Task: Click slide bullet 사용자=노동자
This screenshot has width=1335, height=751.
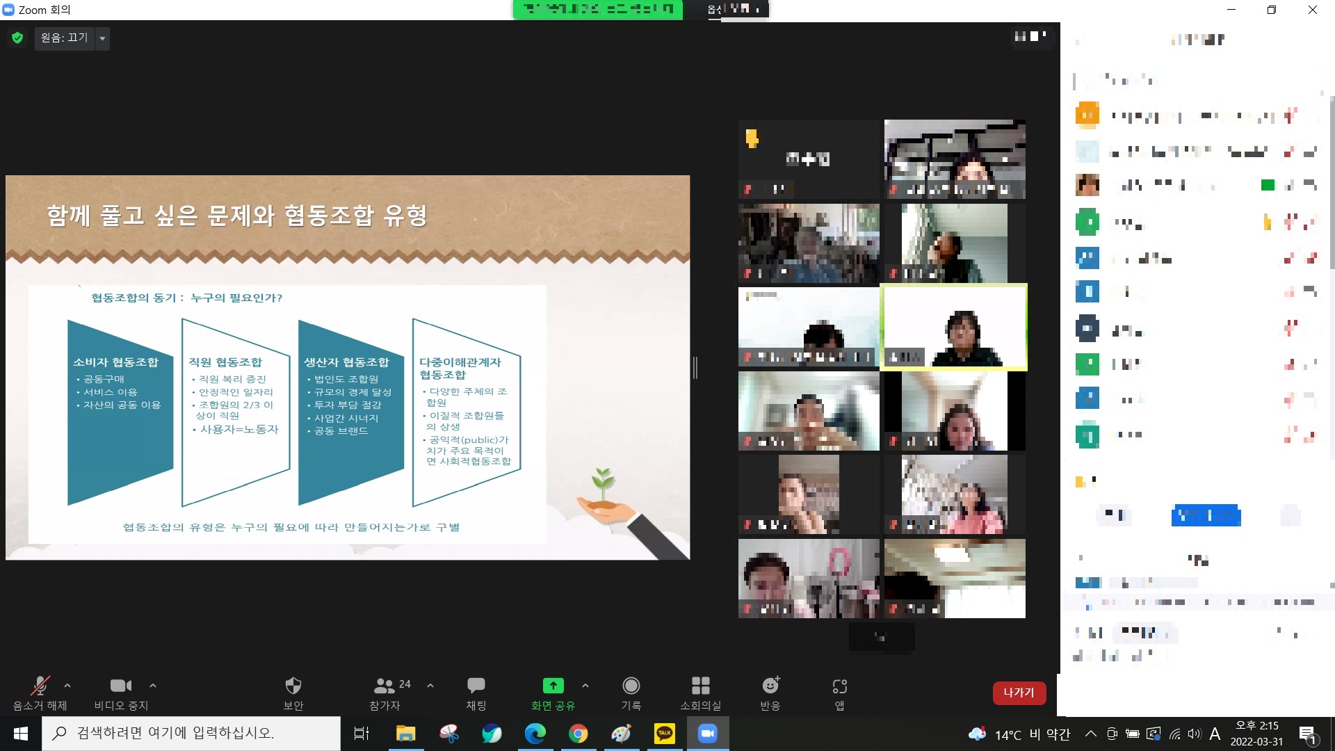Action: pyautogui.click(x=239, y=430)
